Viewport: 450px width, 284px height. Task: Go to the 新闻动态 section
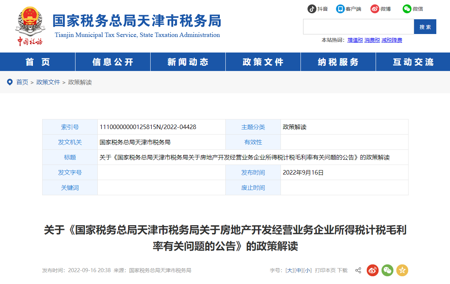(188, 62)
